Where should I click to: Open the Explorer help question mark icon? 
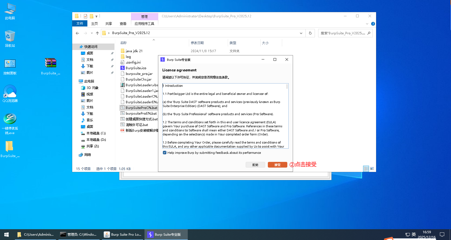[x=373, y=24]
